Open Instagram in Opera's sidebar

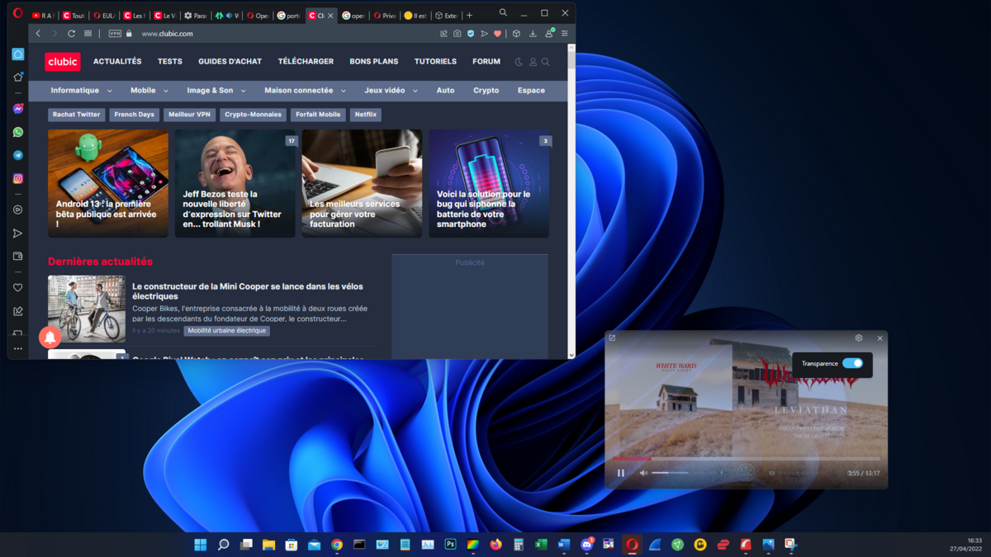coord(18,178)
